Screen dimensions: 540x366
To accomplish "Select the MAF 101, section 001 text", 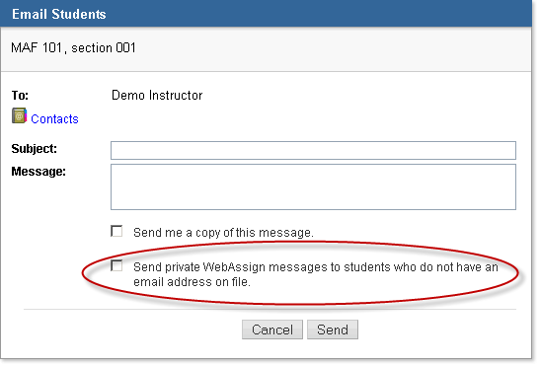I will click(73, 48).
